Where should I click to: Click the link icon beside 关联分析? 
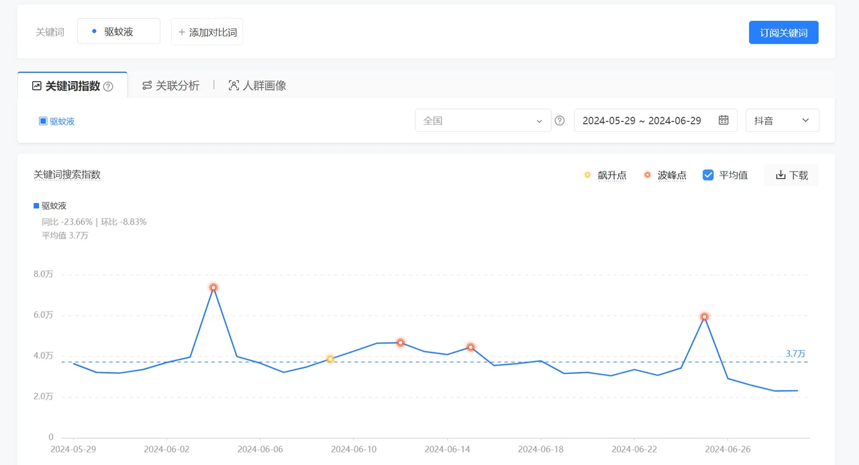click(146, 86)
